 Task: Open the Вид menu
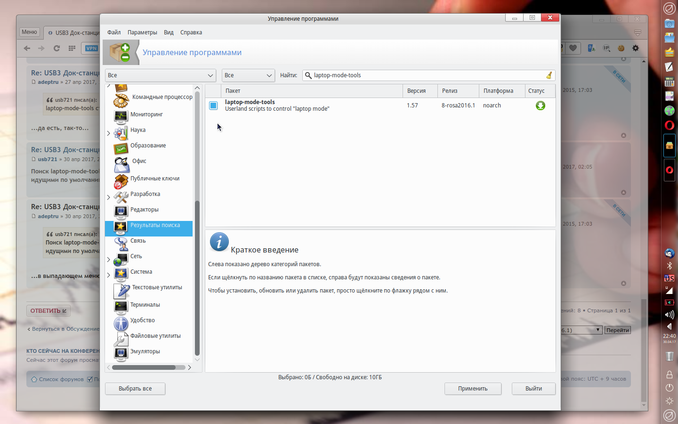point(169,33)
